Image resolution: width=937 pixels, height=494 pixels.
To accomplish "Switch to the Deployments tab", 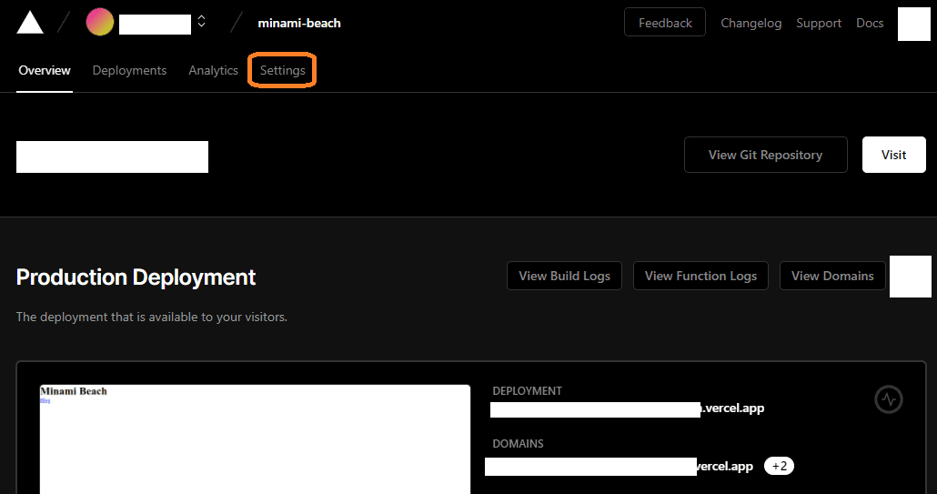I will tap(130, 70).
